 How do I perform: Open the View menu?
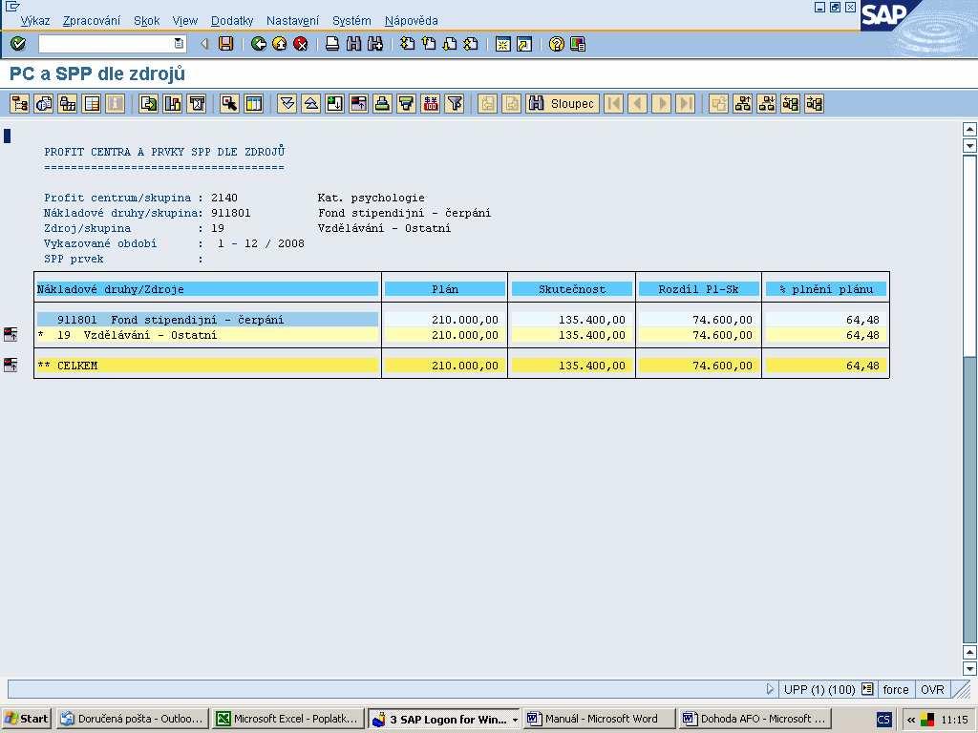point(185,21)
